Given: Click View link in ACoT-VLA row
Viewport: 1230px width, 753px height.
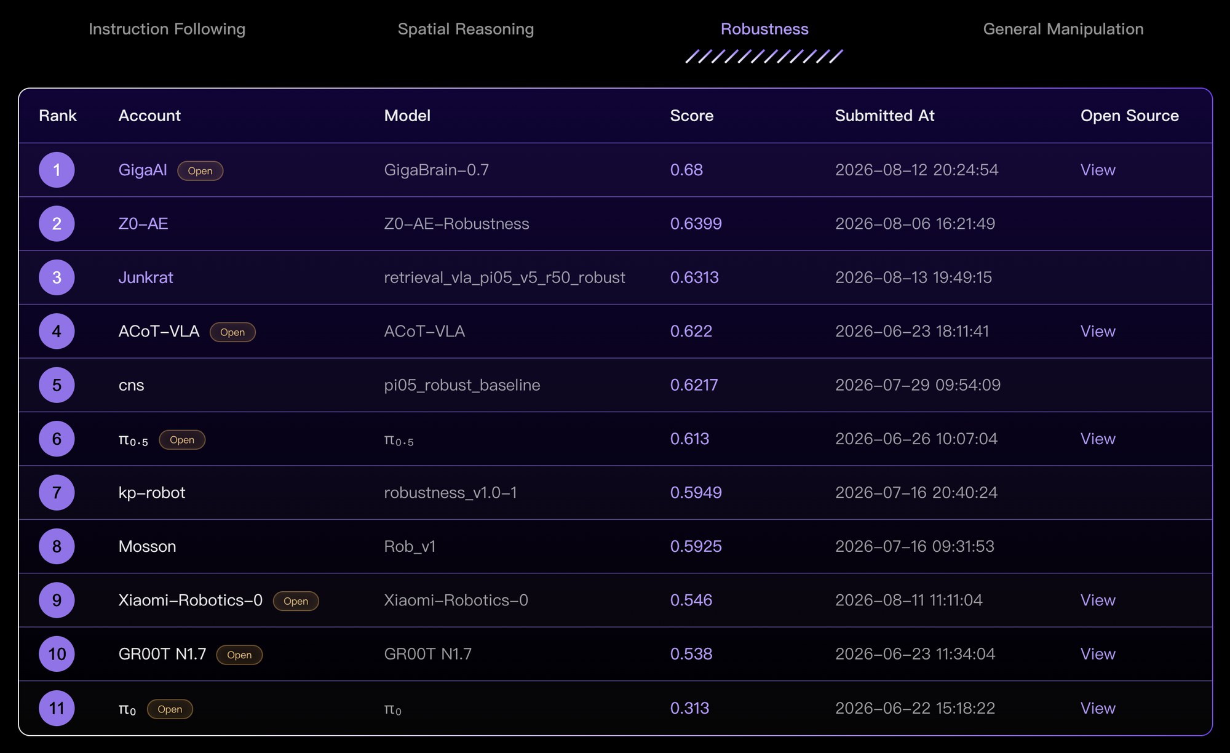Looking at the screenshot, I should coord(1098,331).
